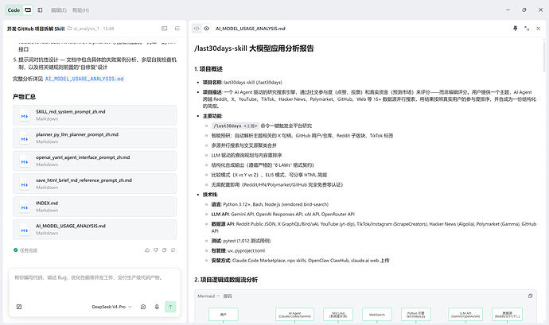Click the chat title 开发 GitHub 项目拆解 Skill
The image size is (549, 325).
36,29
